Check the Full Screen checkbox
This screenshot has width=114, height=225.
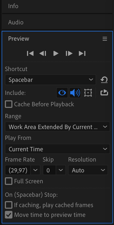click(9, 181)
